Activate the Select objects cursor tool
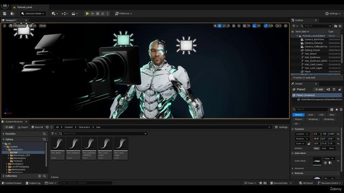This screenshot has height=193, width=344. (x=215, y=26)
